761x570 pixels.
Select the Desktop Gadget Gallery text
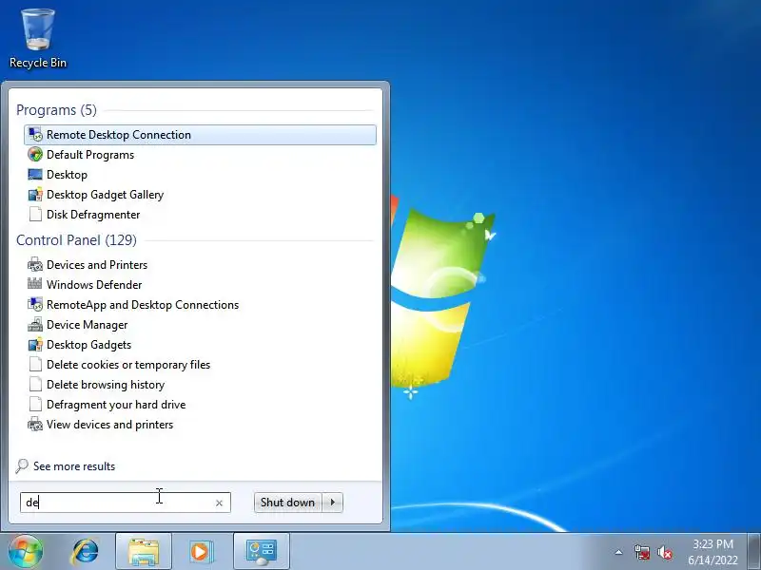(106, 195)
